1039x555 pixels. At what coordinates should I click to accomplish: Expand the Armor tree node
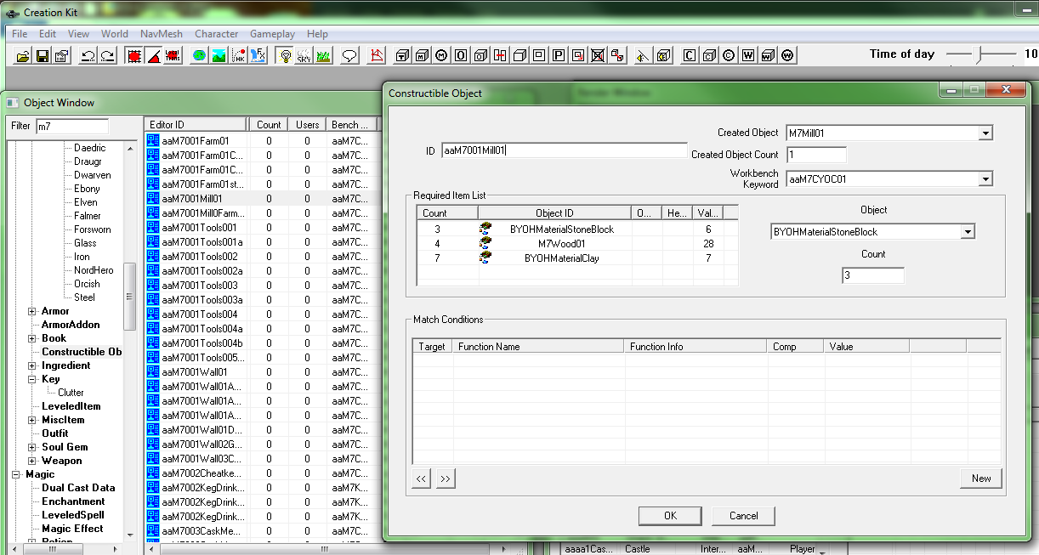click(32, 311)
